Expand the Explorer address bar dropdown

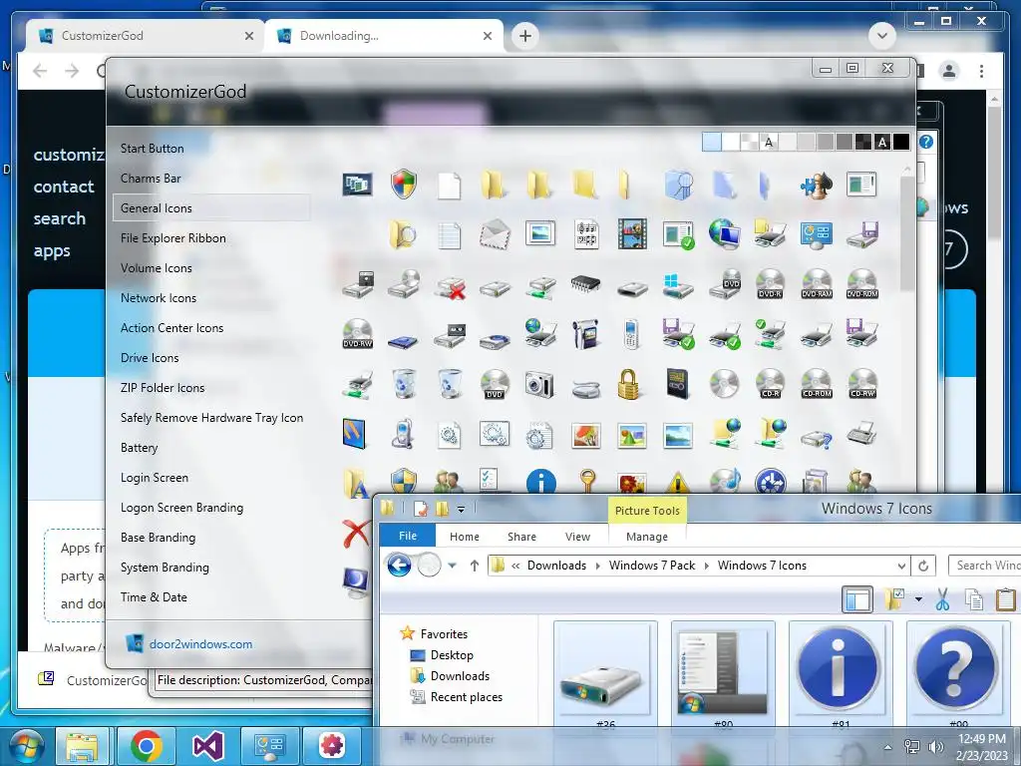pos(901,566)
